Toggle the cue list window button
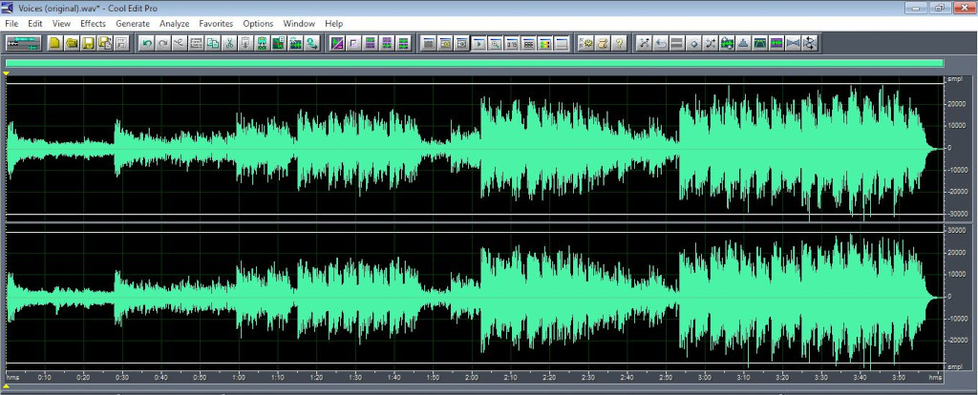 click(x=445, y=43)
